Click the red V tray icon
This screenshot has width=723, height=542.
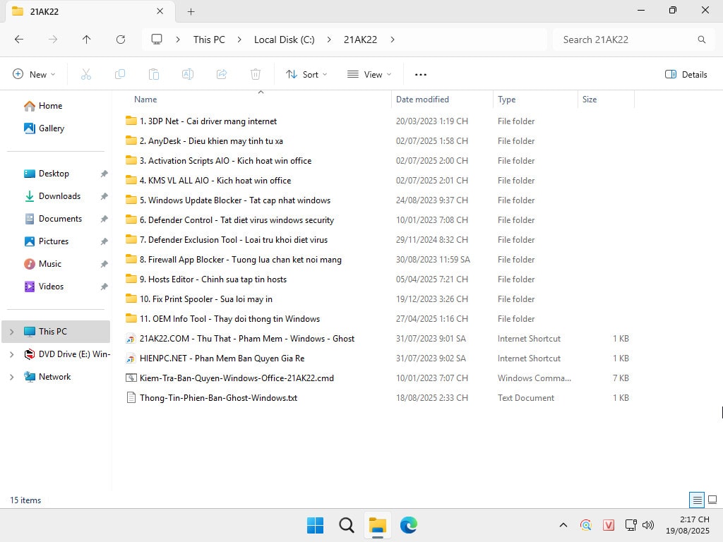click(x=608, y=525)
